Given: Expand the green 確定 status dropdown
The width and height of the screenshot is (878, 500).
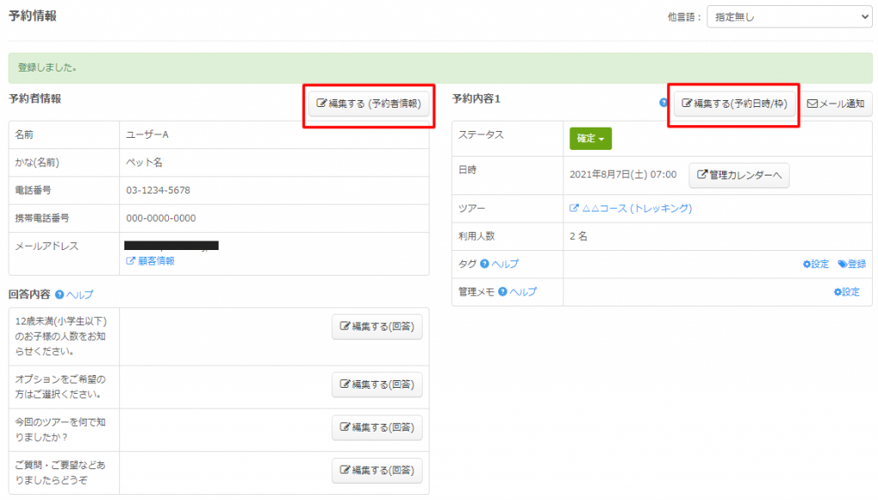Looking at the screenshot, I should point(590,139).
